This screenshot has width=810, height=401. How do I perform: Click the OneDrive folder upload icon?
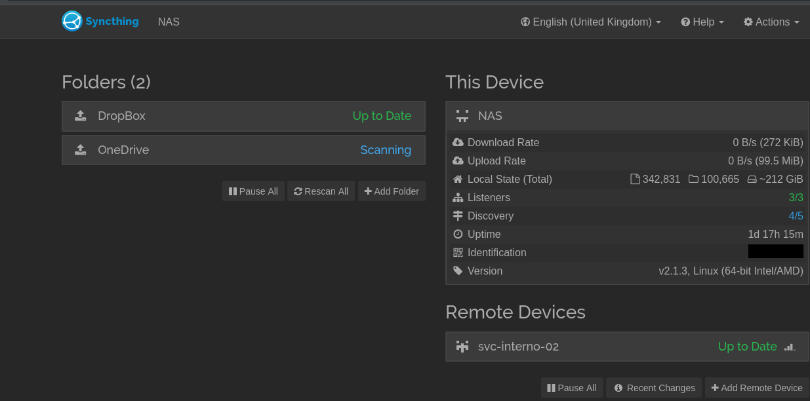[80, 150]
